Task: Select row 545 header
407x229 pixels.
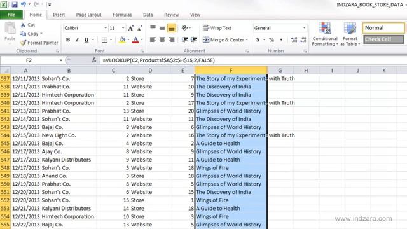Action: 5,143
